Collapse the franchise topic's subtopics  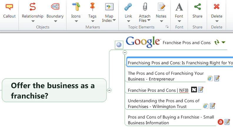[x=109, y=90]
